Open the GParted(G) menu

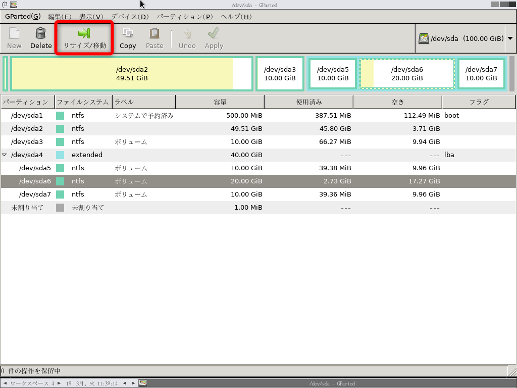(x=23, y=17)
